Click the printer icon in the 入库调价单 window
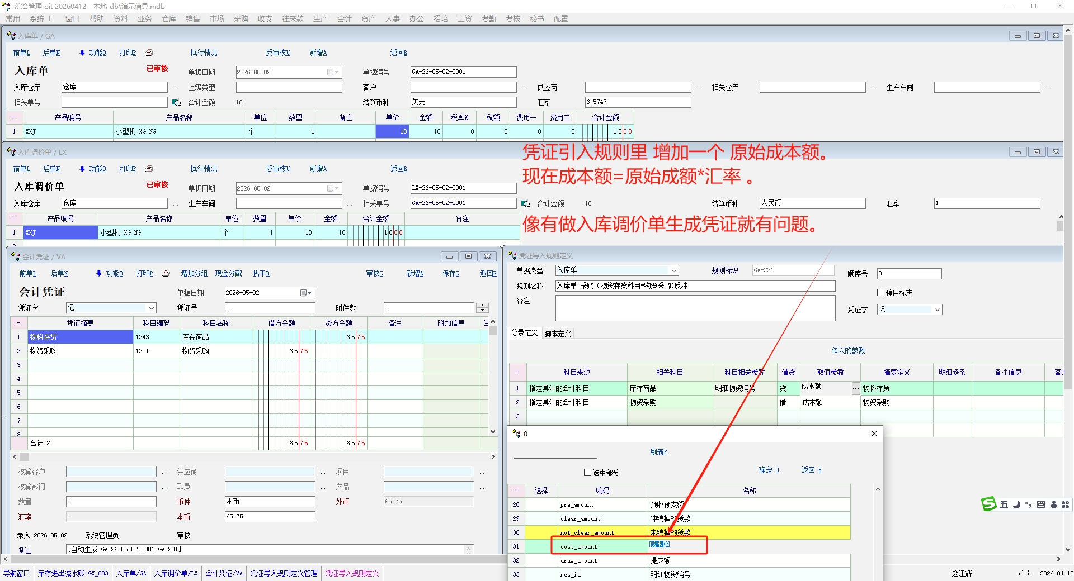 (x=149, y=169)
